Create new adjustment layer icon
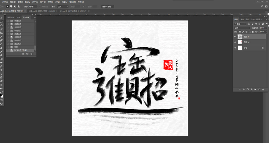This screenshot has width=269, height=143. tap(251, 89)
